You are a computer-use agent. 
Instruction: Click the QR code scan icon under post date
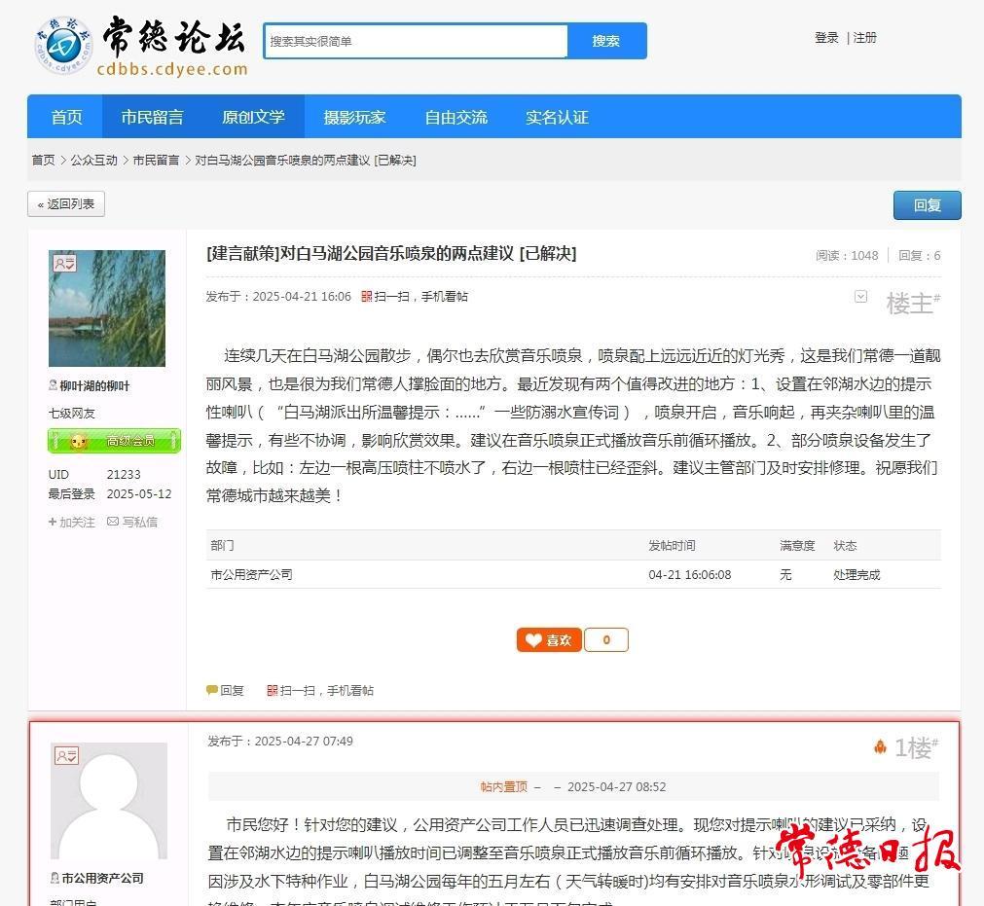click(367, 297)
